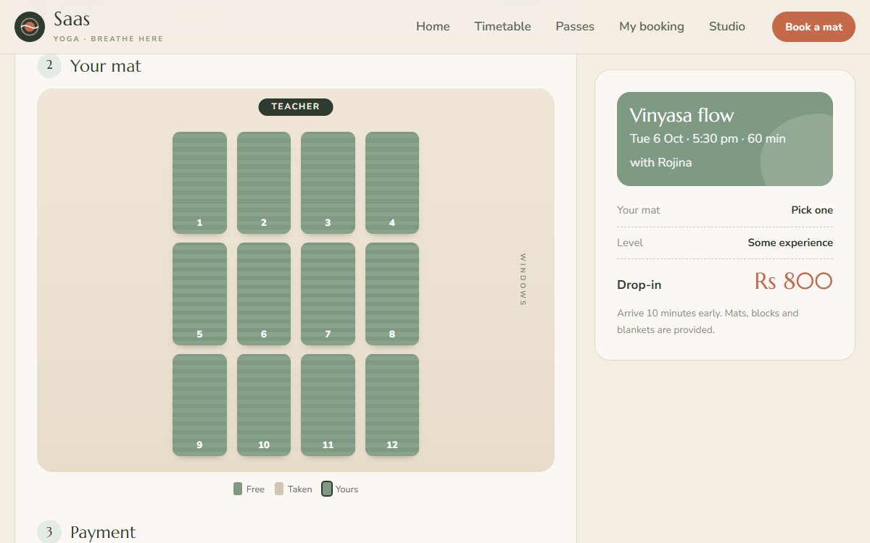The width and height of the screenshot is (870, 543).
Task: Go to the Timetable page
Action: 502,27
